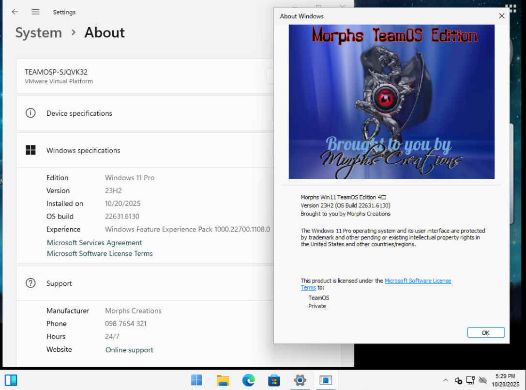
Task: Click the back arrow in Settings
Action: coord(15,12)
